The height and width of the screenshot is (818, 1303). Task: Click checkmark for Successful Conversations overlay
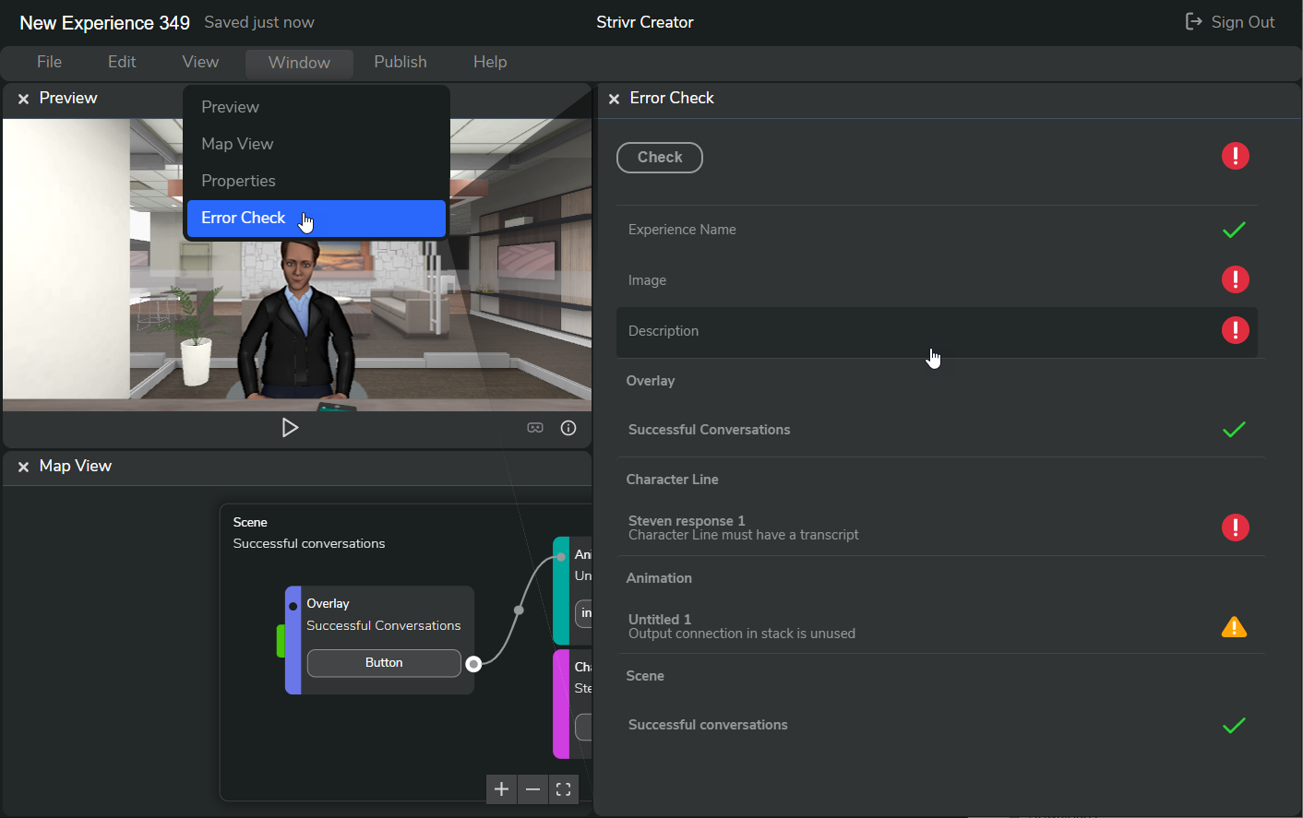click(x=1234, y=430)
